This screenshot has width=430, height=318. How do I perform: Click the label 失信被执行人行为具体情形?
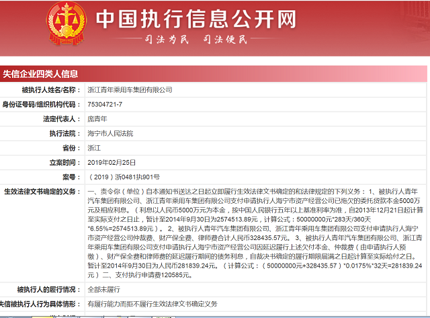40,304
